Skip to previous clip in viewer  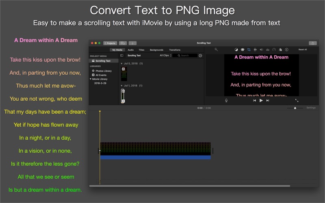coord(254,100)
